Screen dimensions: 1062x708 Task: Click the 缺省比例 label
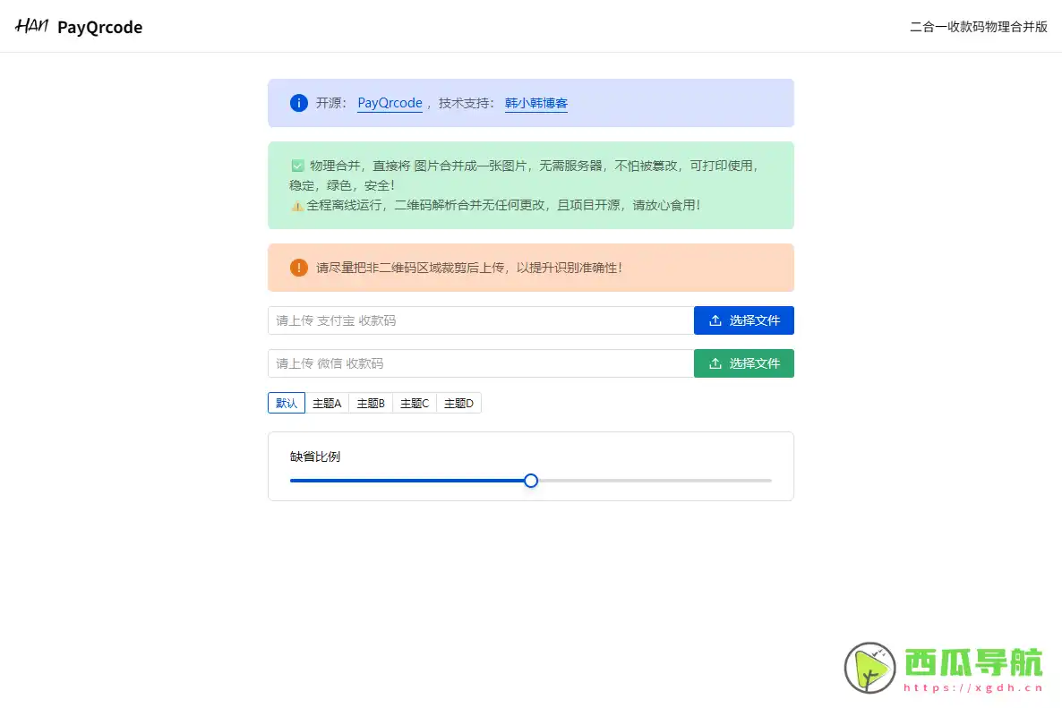[x=315, y=456]
